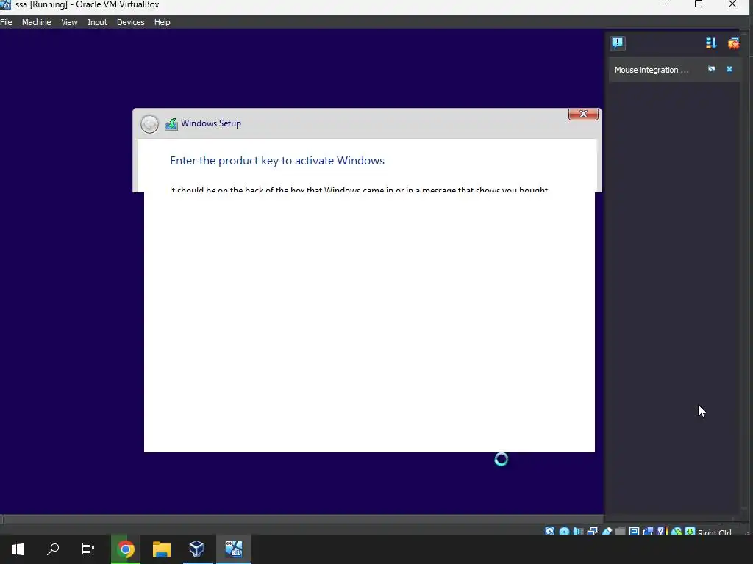This screenshot has width=753, height=564.
Task: Click the mouse integration status icon
Action: (x=677, y=532)
